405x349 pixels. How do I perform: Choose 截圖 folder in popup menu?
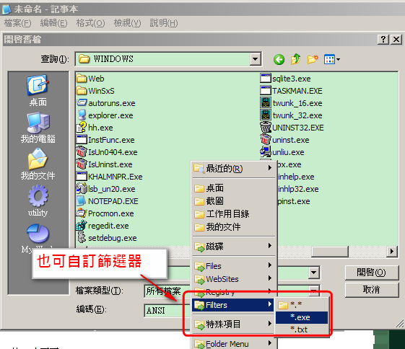click(x=233, y=201)
